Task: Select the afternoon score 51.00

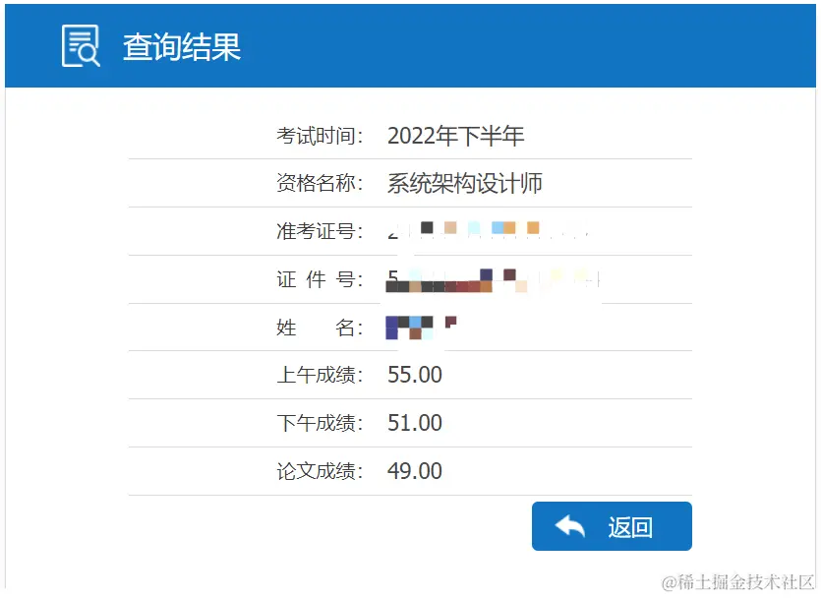Action: click(415, 423)
